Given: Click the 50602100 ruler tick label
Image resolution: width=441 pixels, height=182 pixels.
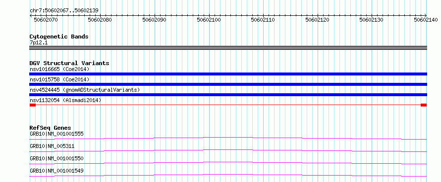Looking at the screenshot, I should click(209, 20).
